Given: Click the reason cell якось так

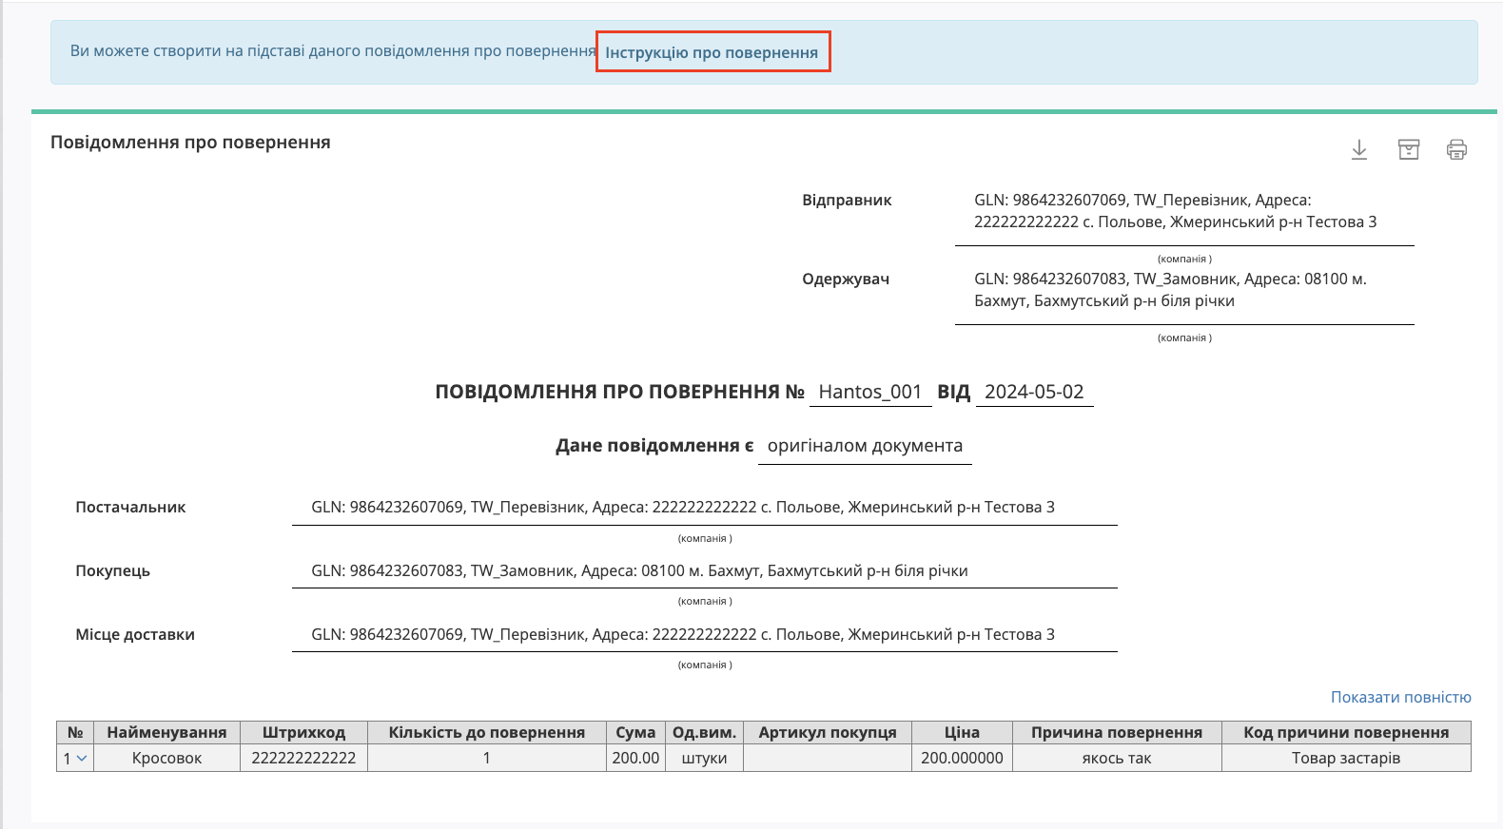Looking at the screenshot, I should [x=1117, y=758].
